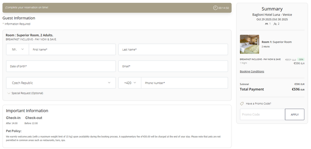The width and height of the screenshot is (311, 149).
Task: Click the Superior Room thumbnail image
Action: (249, 44)
